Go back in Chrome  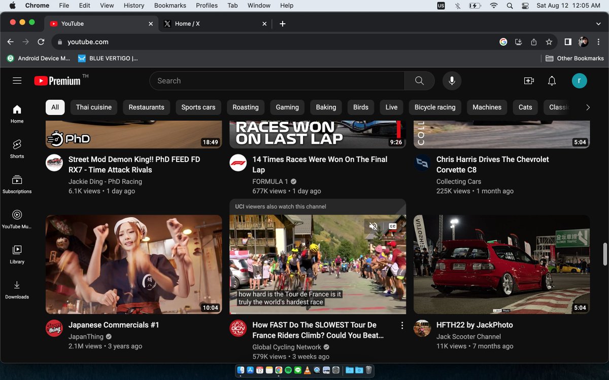[x=10, y=42]
